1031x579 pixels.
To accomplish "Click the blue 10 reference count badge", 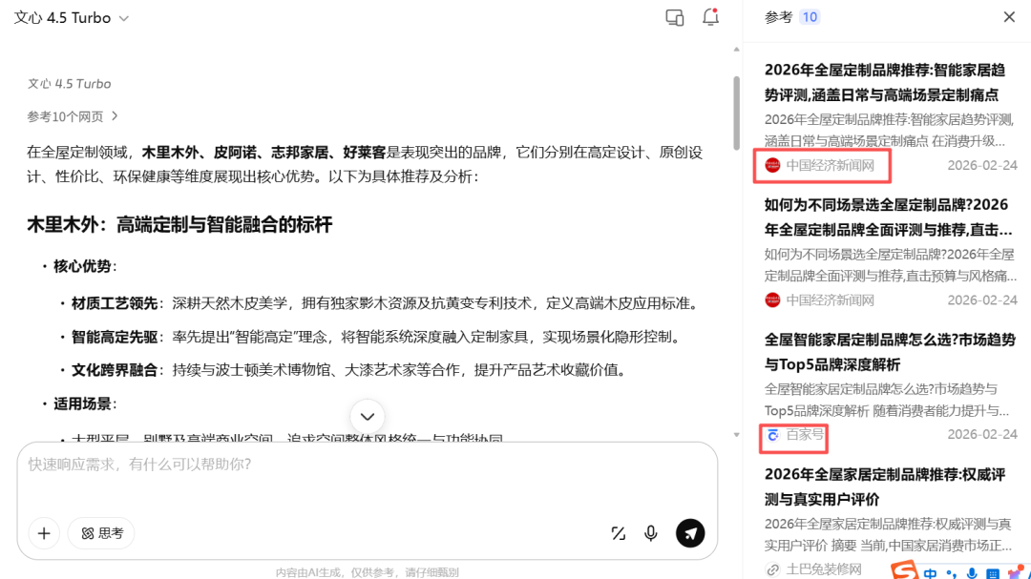I will [810, 16].
